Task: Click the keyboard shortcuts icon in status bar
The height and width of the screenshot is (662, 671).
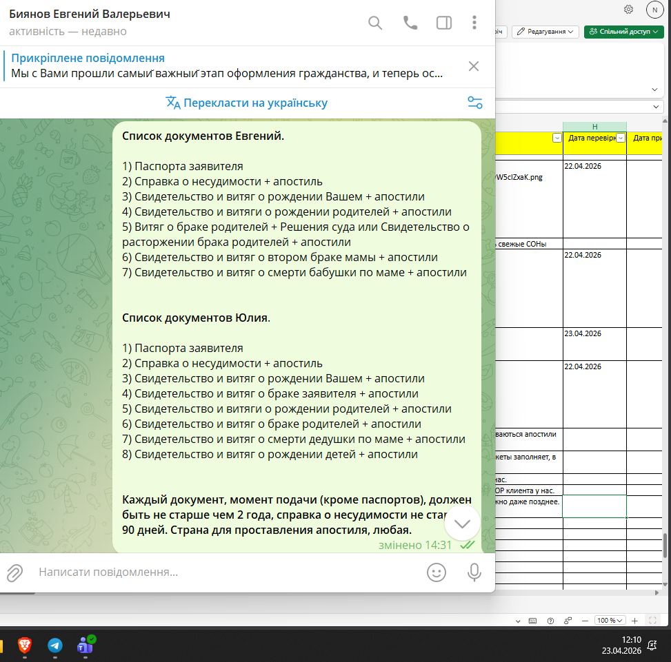Action: click(x=533, y=621)
